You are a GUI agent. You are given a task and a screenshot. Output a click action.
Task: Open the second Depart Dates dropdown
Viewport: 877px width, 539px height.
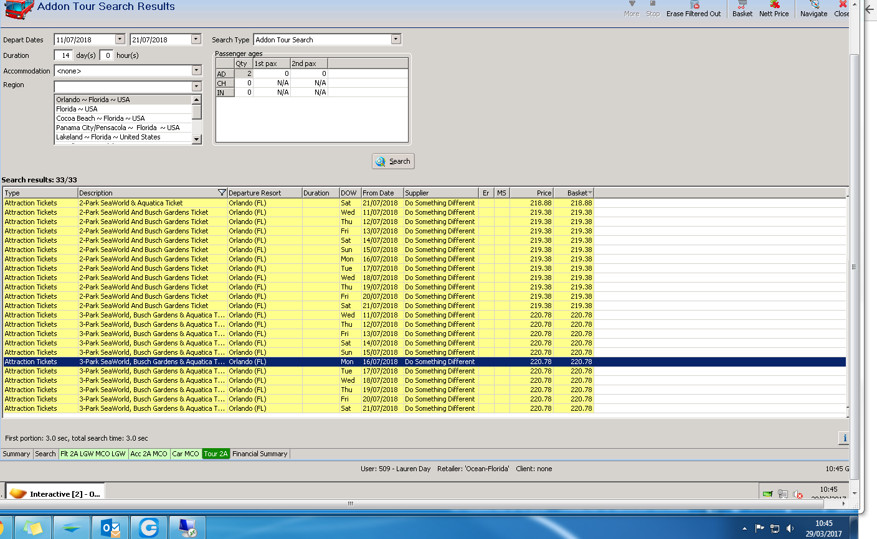pyautogui.click(x=196, y=39)
